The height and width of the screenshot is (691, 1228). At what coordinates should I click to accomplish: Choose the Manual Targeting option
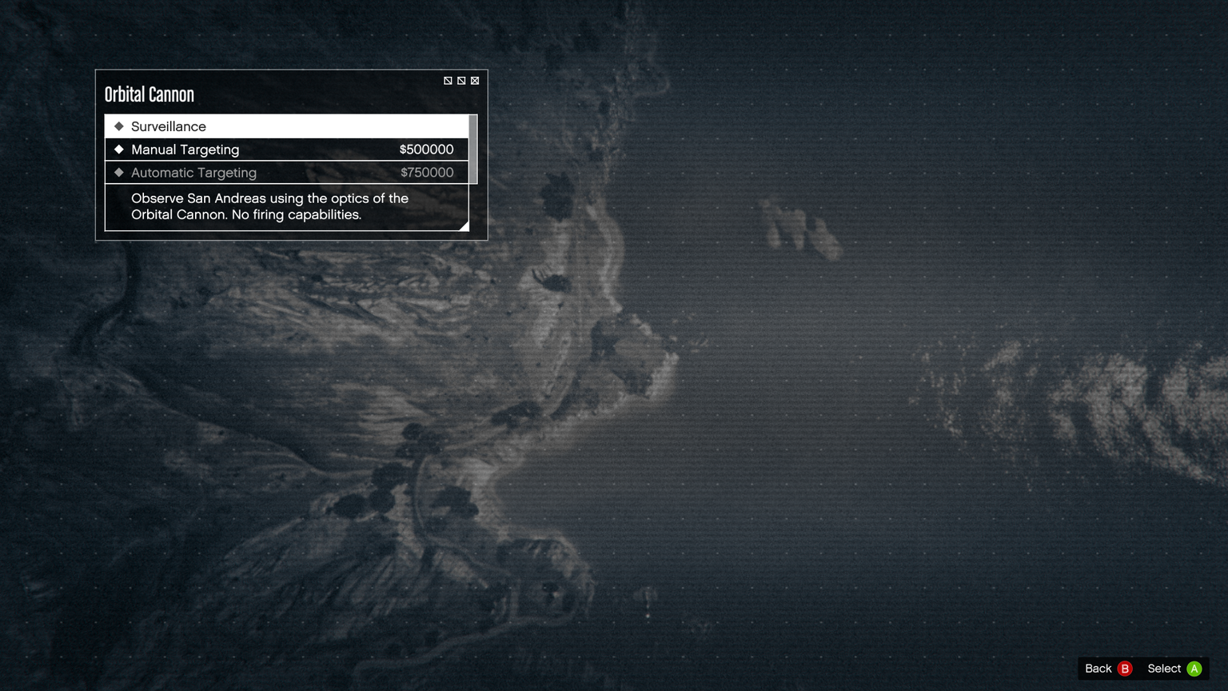pos(185,150)
